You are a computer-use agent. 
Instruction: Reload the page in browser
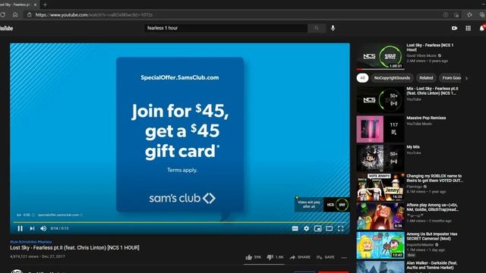tap(3, 15)
